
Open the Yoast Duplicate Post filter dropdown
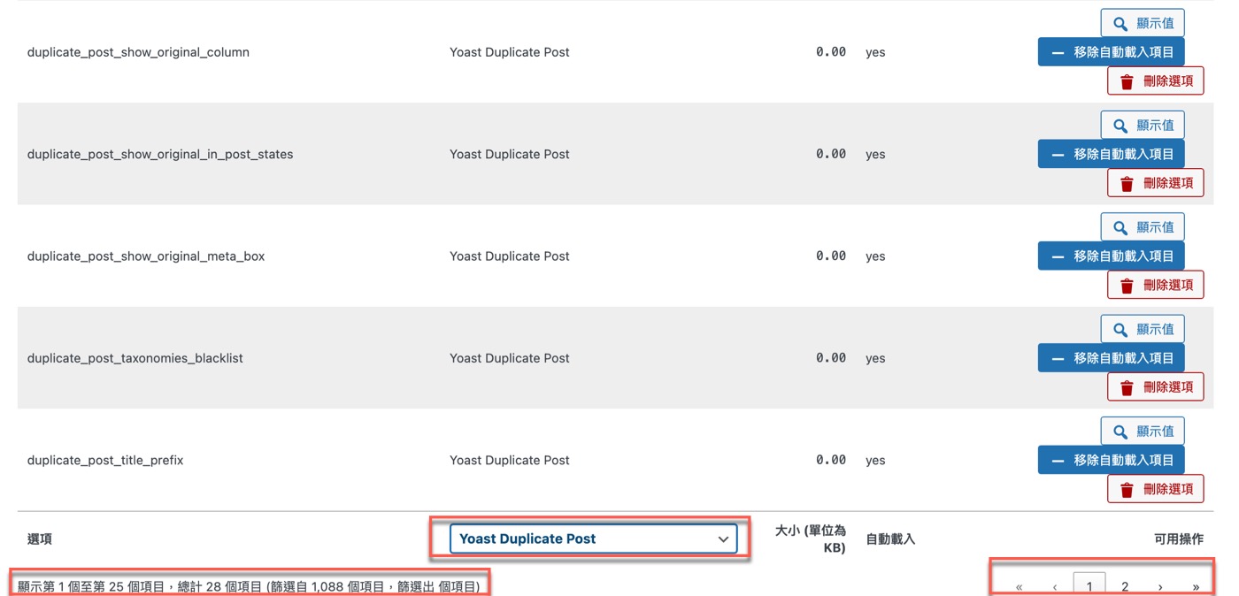pyautogui.click(x=593, y=539)
